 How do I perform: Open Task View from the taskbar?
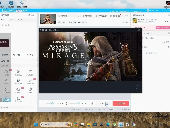pyautogui.click(x=82, y=124)
